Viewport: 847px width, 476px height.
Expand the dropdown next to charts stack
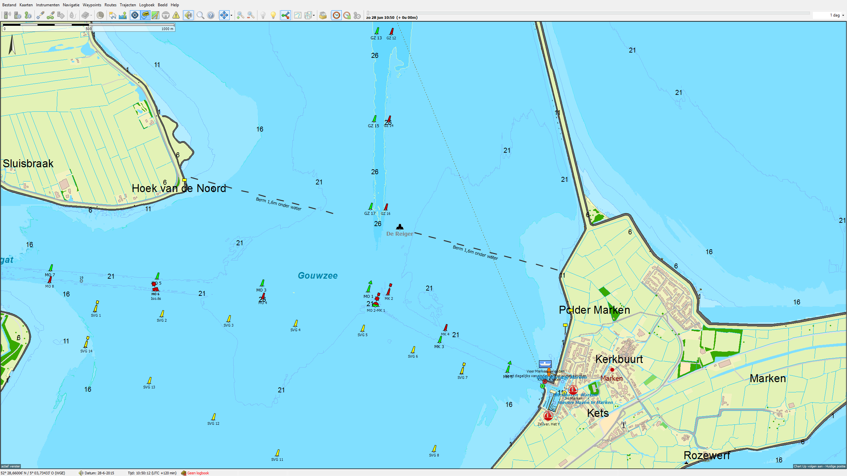tap(314, 15)
